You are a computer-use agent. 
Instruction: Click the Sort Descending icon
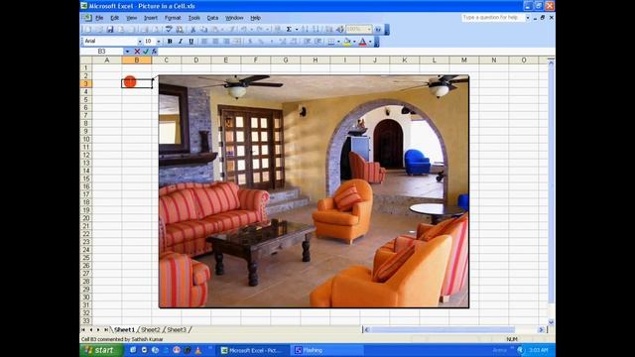pyautogui.click(x=316, y=29)
